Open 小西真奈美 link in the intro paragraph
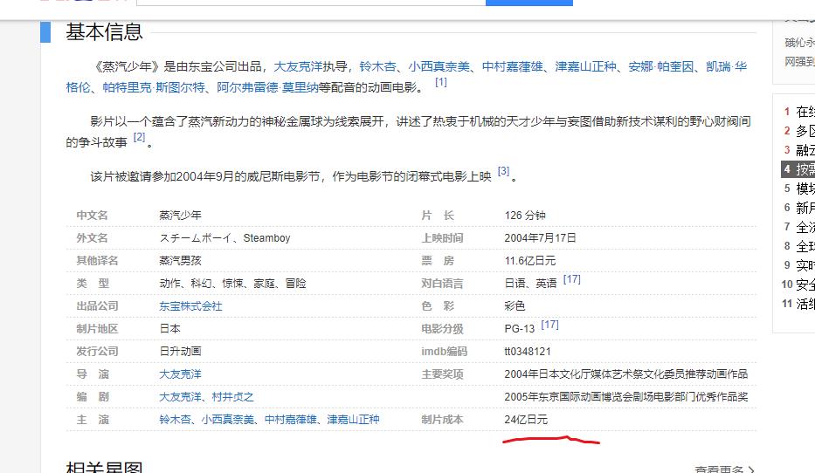Viewport: 815px width, 473px height. 439,66
